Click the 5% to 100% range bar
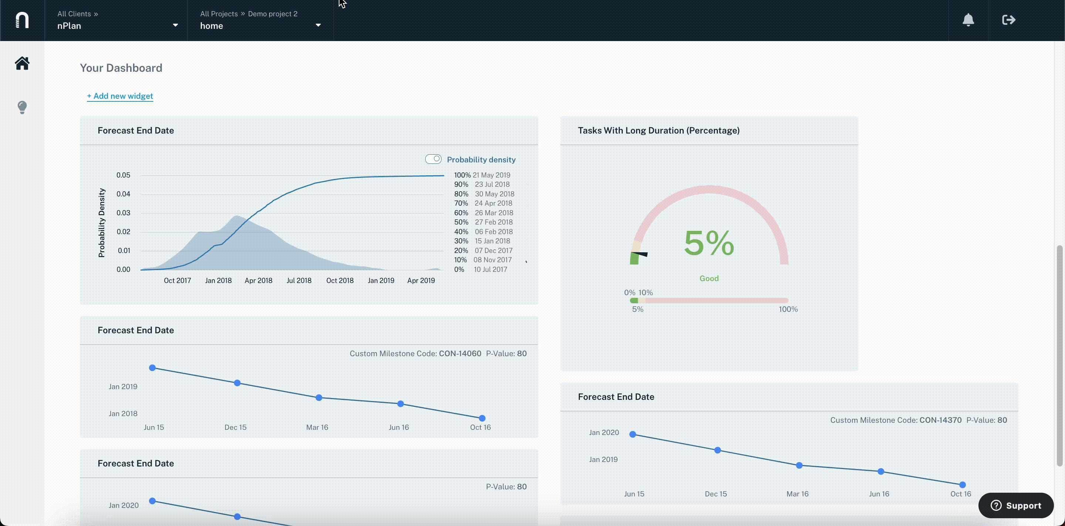Viewport: 1065px width, 526px height. tap(709, 301)
